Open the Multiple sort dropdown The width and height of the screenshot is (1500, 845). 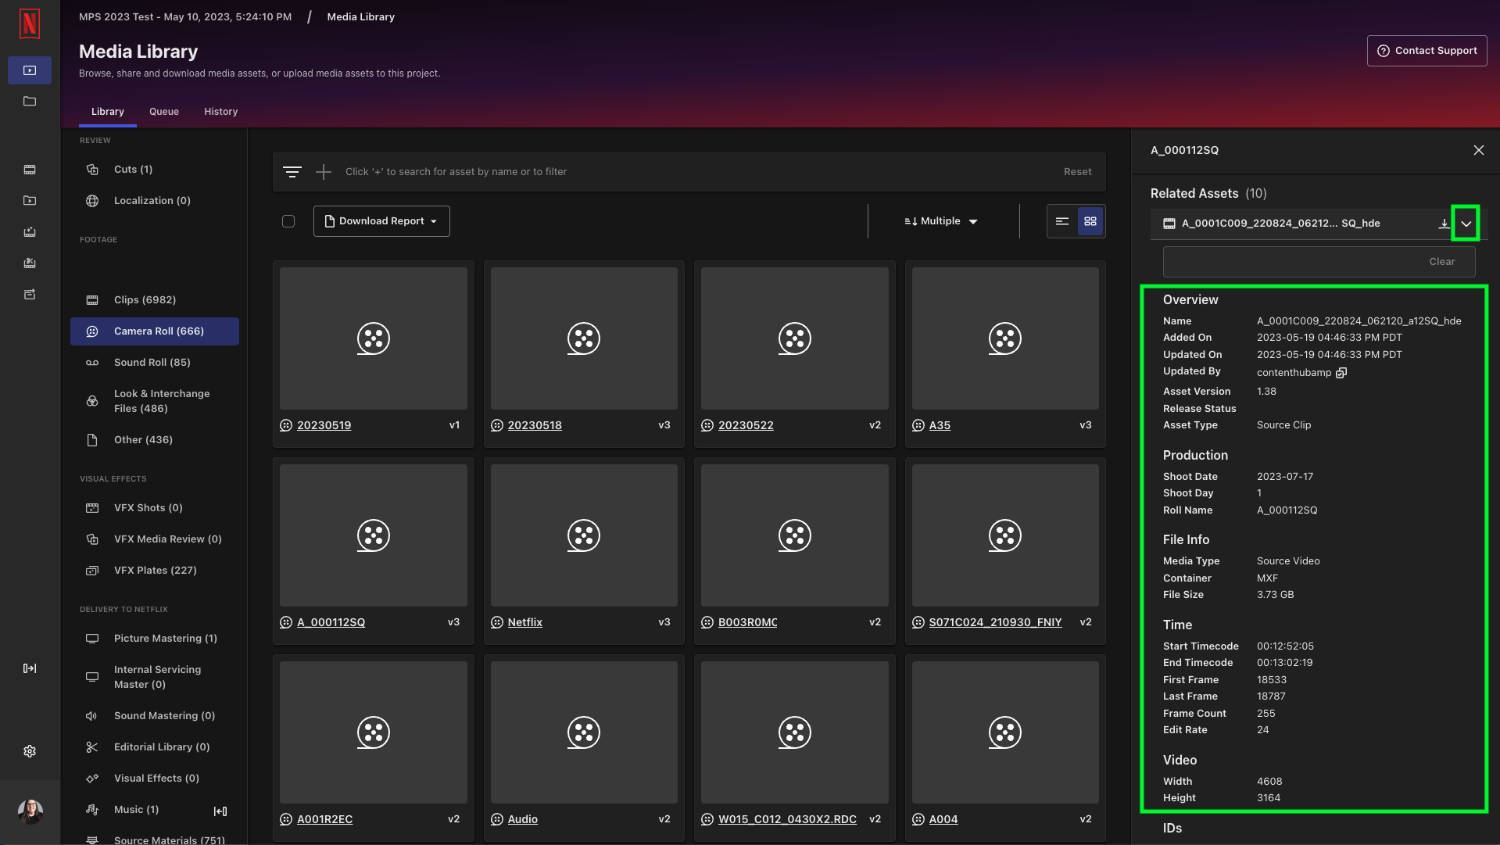941,221
